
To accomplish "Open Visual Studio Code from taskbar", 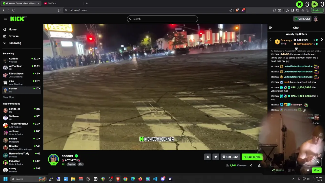I will coord(155,179).
